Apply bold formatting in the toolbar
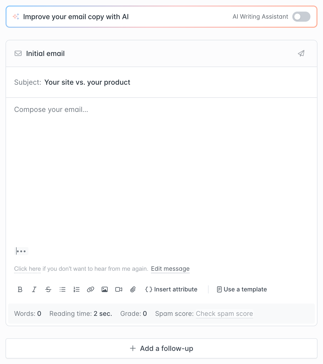 pos(20,289)
